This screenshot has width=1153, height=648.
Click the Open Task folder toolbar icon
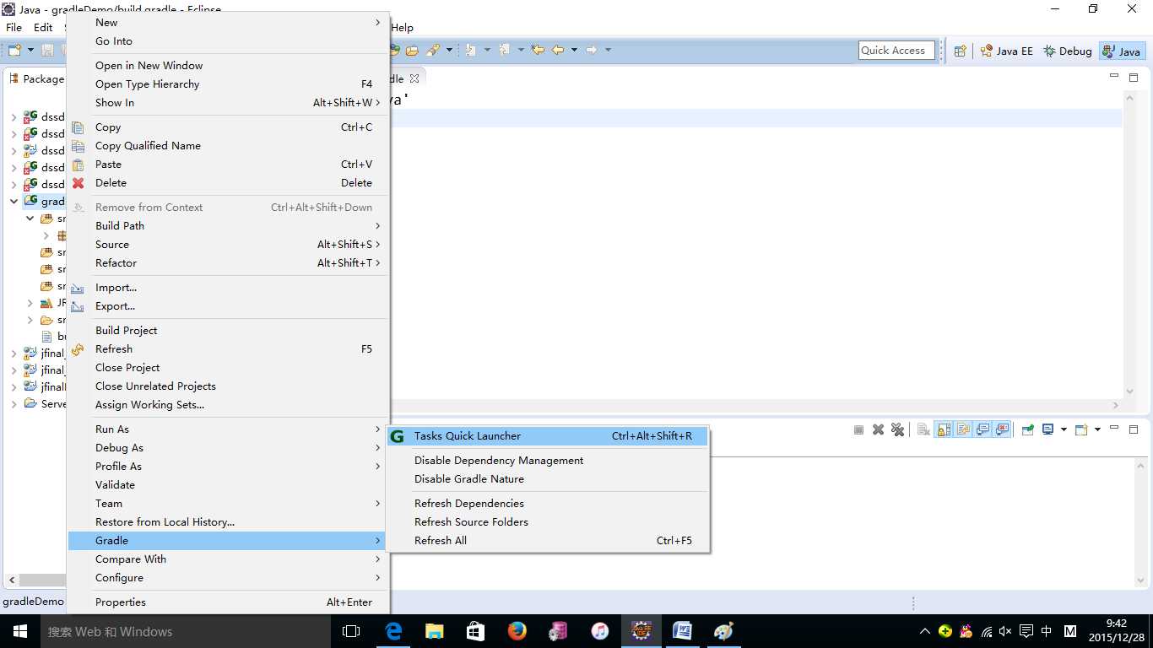point(412,50)
